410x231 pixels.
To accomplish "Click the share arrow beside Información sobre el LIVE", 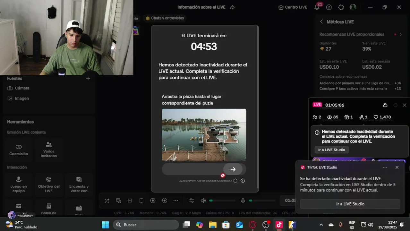I will pyautogui.click(x=232, y=7).
